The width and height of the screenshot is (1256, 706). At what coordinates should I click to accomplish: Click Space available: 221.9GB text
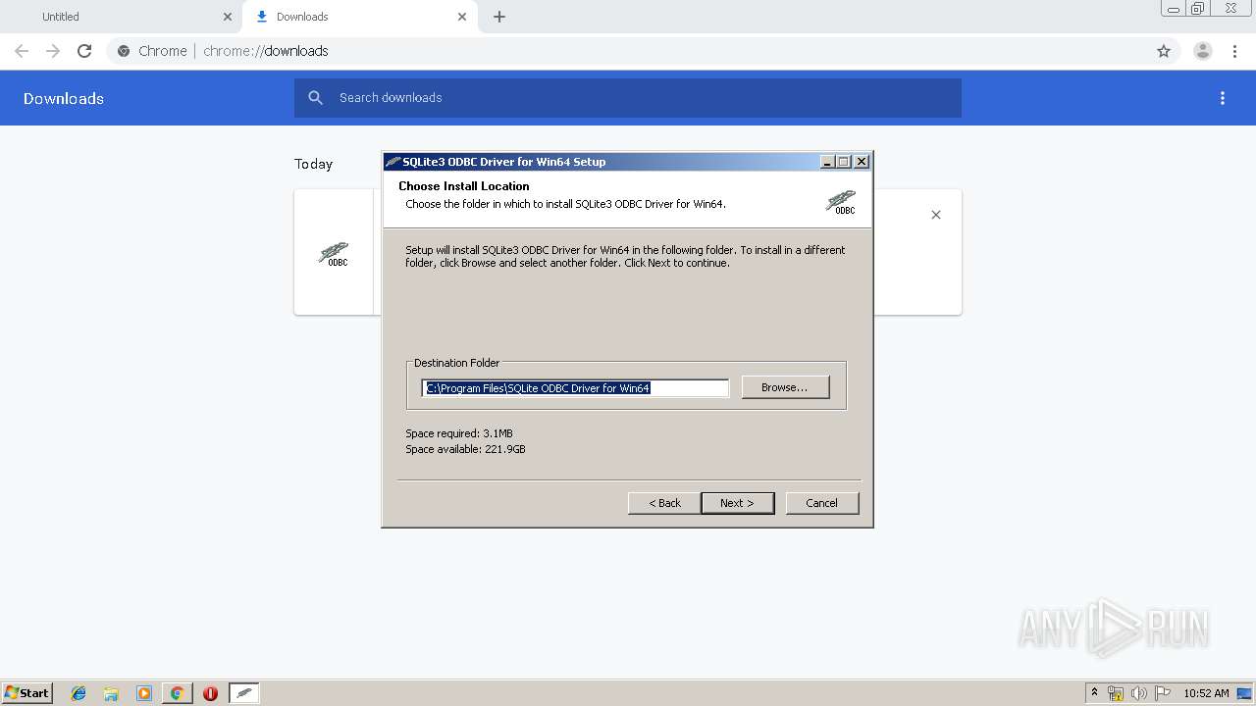click(x=465, y=449)
